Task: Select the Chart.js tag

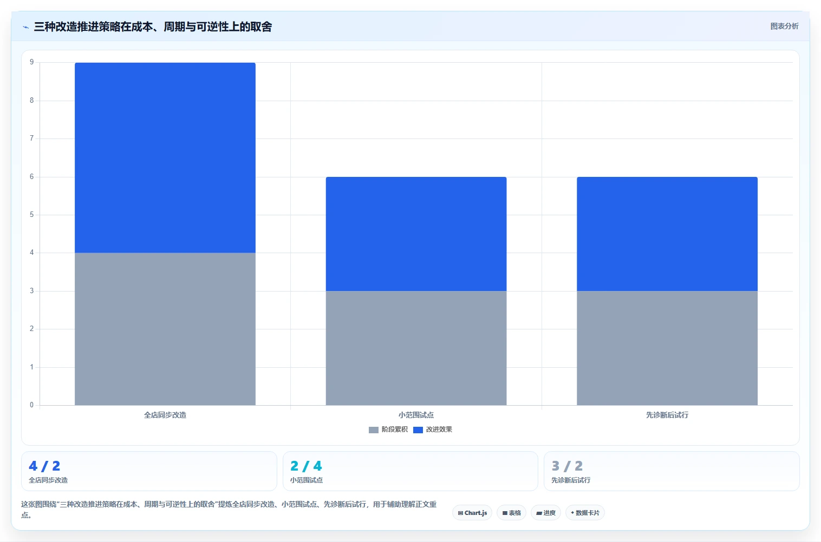Action: pyautogui.click(x=472, y=513)
